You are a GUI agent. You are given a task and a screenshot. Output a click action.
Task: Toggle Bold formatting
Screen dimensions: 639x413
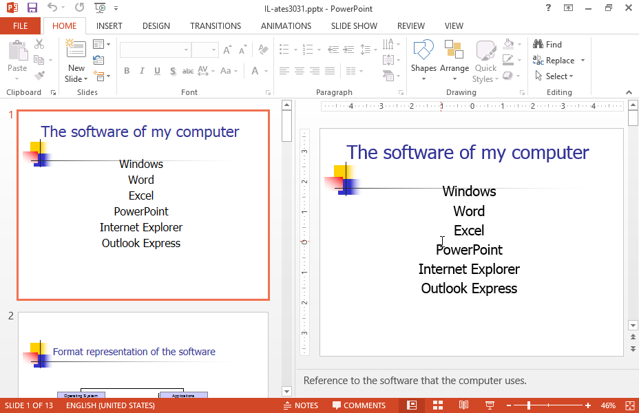point(127,71)
